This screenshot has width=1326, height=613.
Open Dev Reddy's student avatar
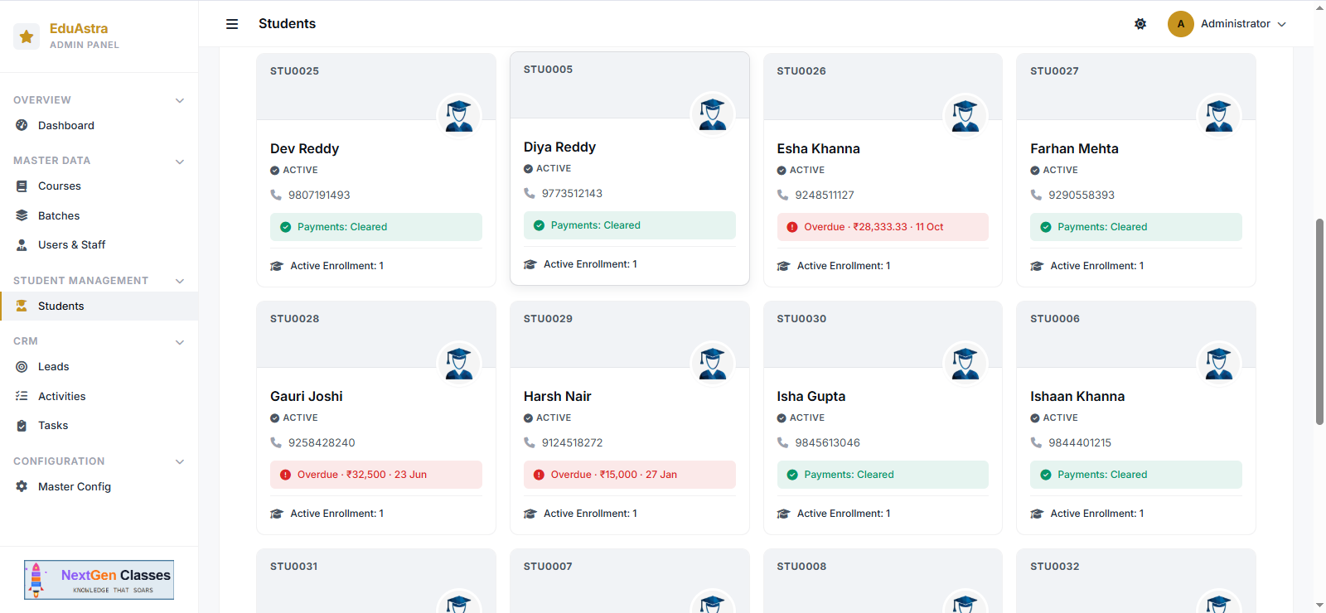point(459,116)
